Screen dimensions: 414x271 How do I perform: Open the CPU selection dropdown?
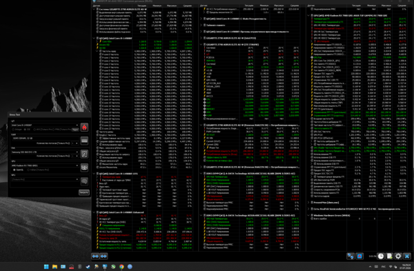(45, 125)
